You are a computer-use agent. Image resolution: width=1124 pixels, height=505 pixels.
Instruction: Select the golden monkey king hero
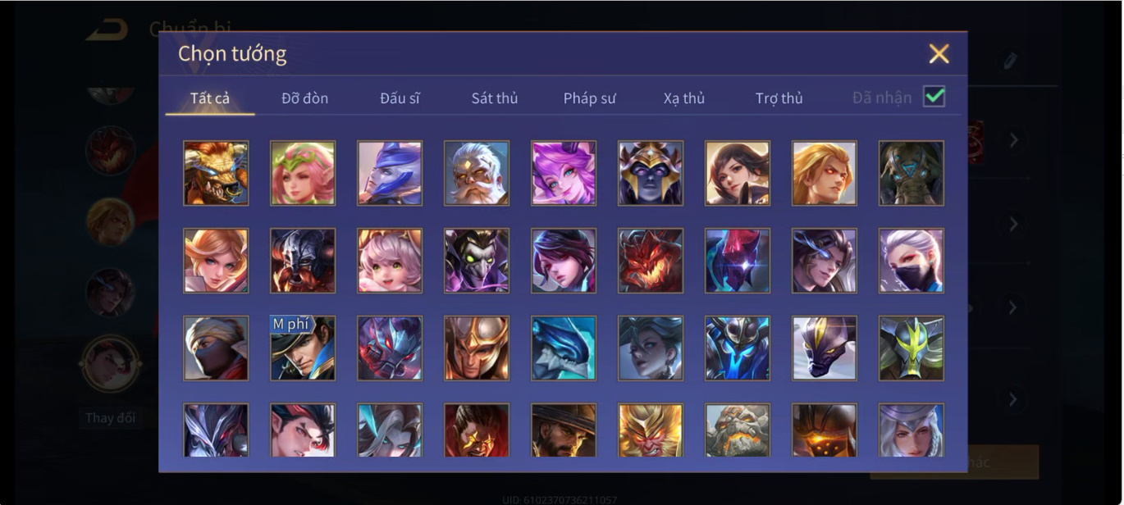[x=651, y=430]
